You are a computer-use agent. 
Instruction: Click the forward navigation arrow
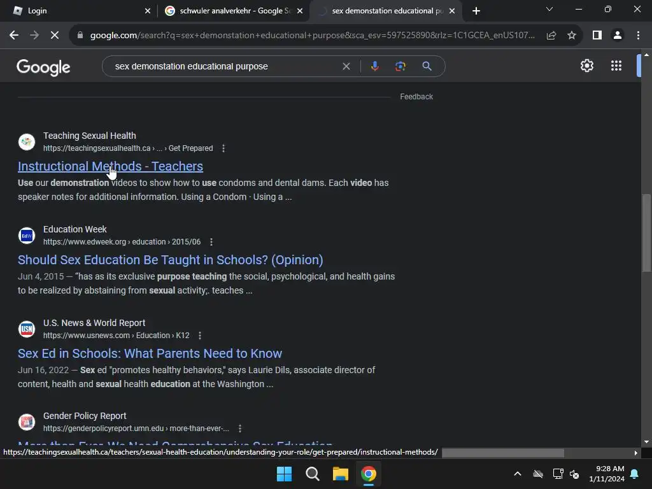tap(34, 36)
